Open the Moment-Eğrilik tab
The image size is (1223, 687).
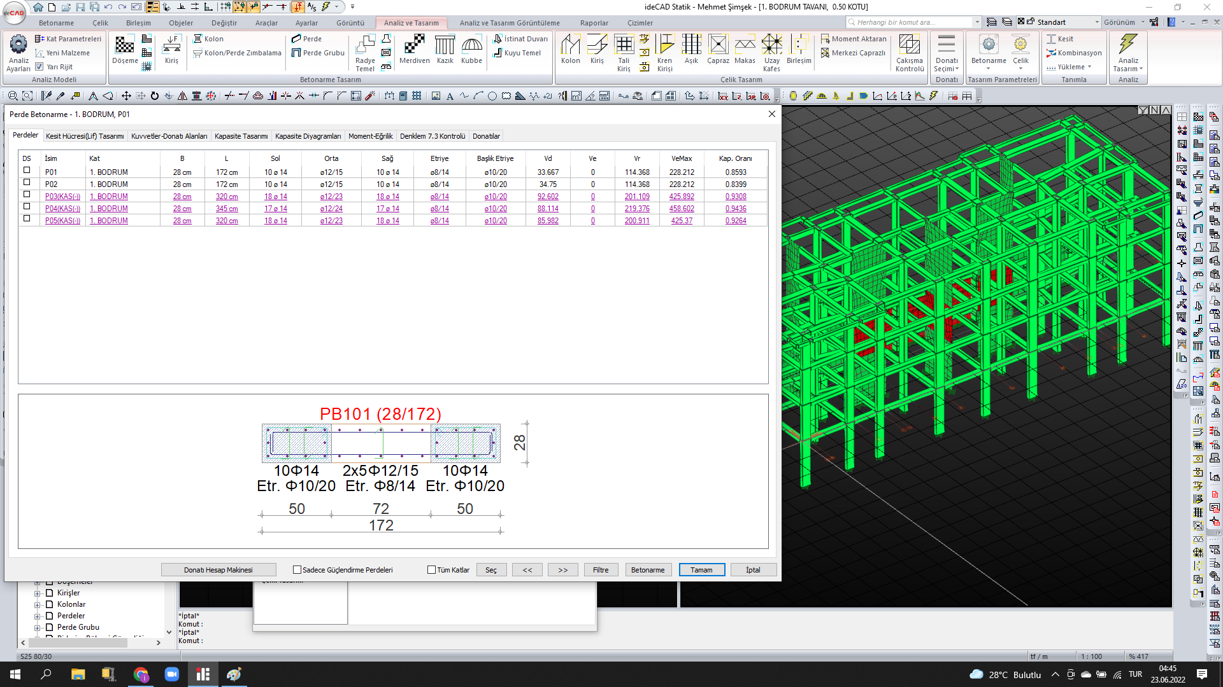point(371,136)
